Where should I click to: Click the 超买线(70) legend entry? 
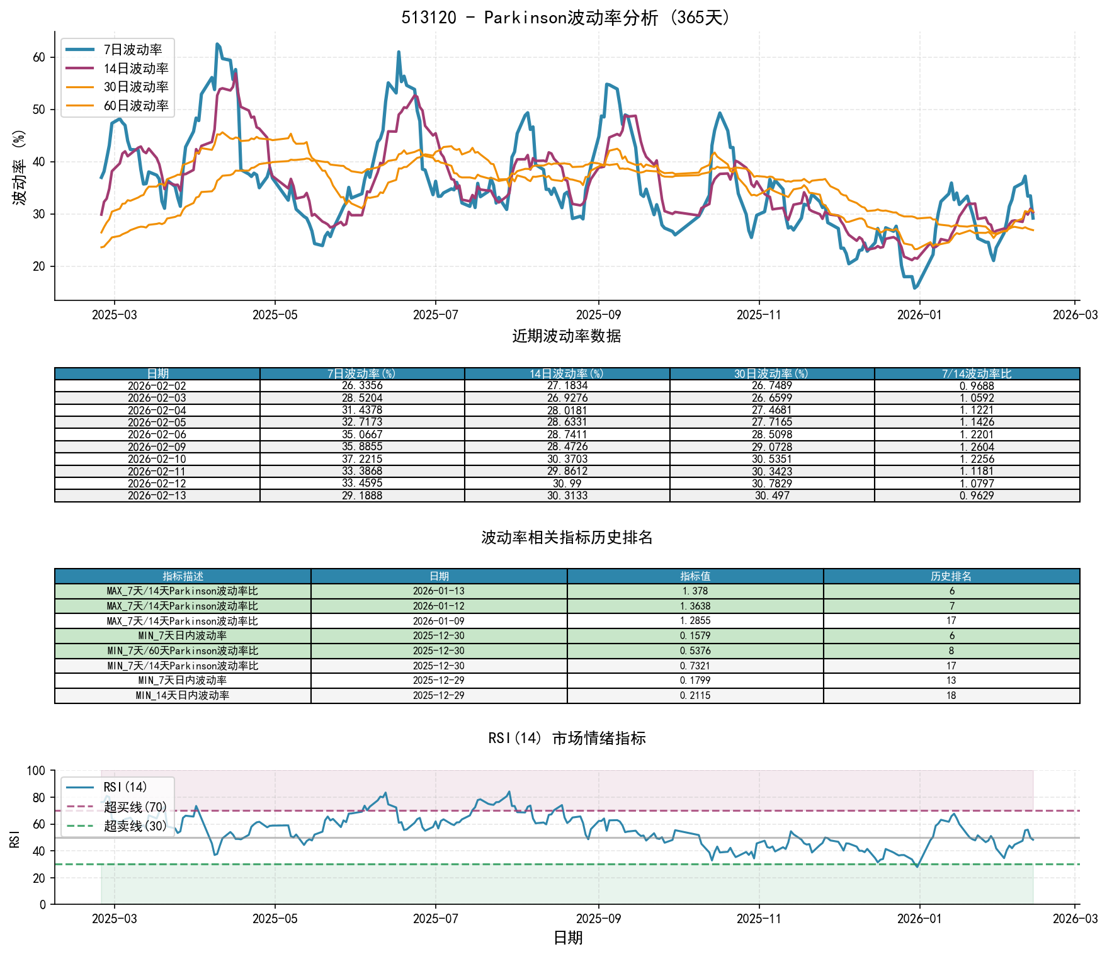(x=135, y=807)
